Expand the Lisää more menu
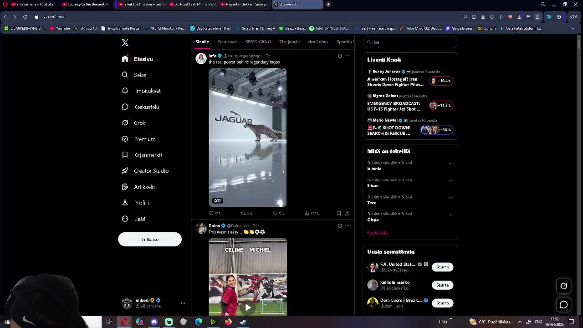 (x=134, y=219)
